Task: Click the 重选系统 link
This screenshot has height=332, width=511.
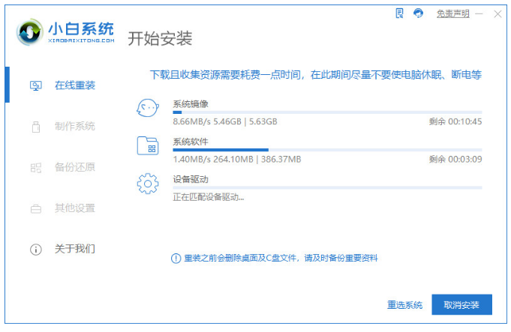Action: tap(404, 305)
